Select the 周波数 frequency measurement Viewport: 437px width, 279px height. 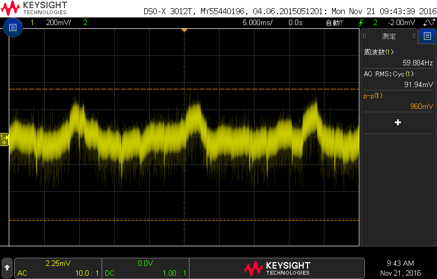(398, 57)
